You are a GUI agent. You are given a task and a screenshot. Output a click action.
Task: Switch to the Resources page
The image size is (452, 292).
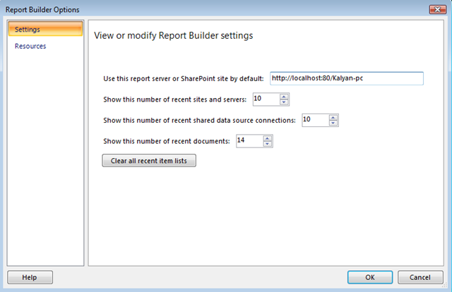click(x=30, y=46)
